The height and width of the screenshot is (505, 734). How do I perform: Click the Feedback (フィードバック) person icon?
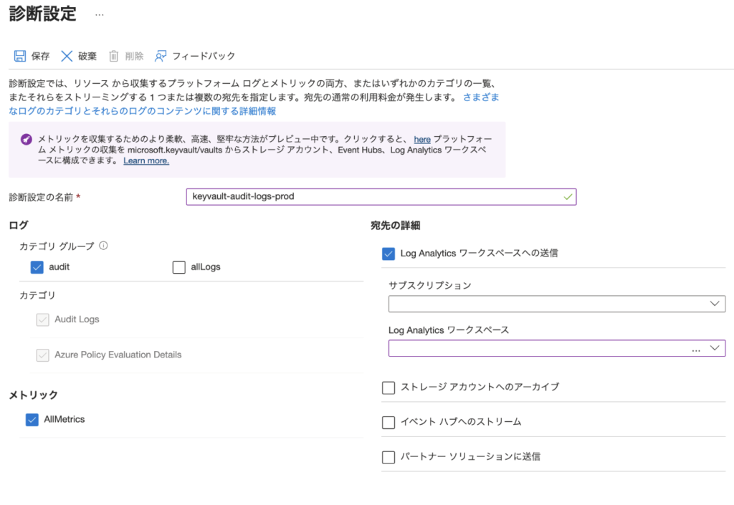coord(161,56)
